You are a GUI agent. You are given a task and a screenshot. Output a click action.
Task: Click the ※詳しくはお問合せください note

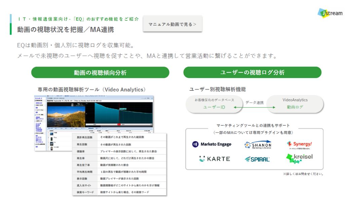coord(303,174)
